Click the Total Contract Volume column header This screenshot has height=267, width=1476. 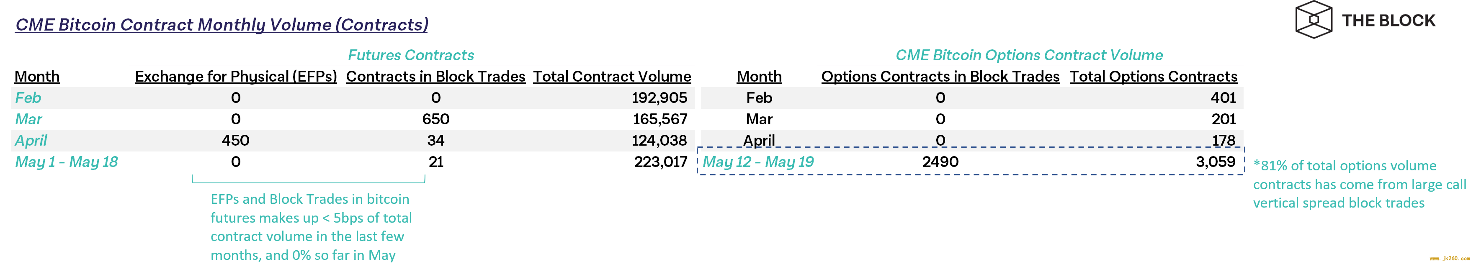[612, 77]
